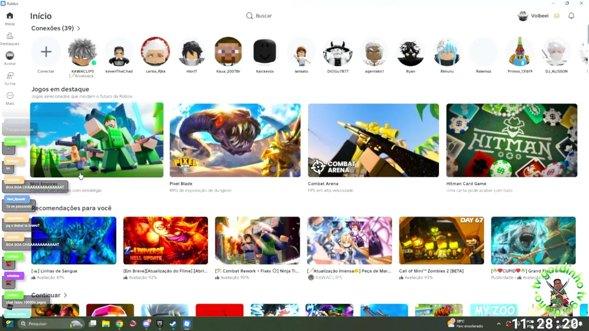The image size is (589, 331).
Task: Open kevenTheChad connection avatar
Action: [119, 51]
